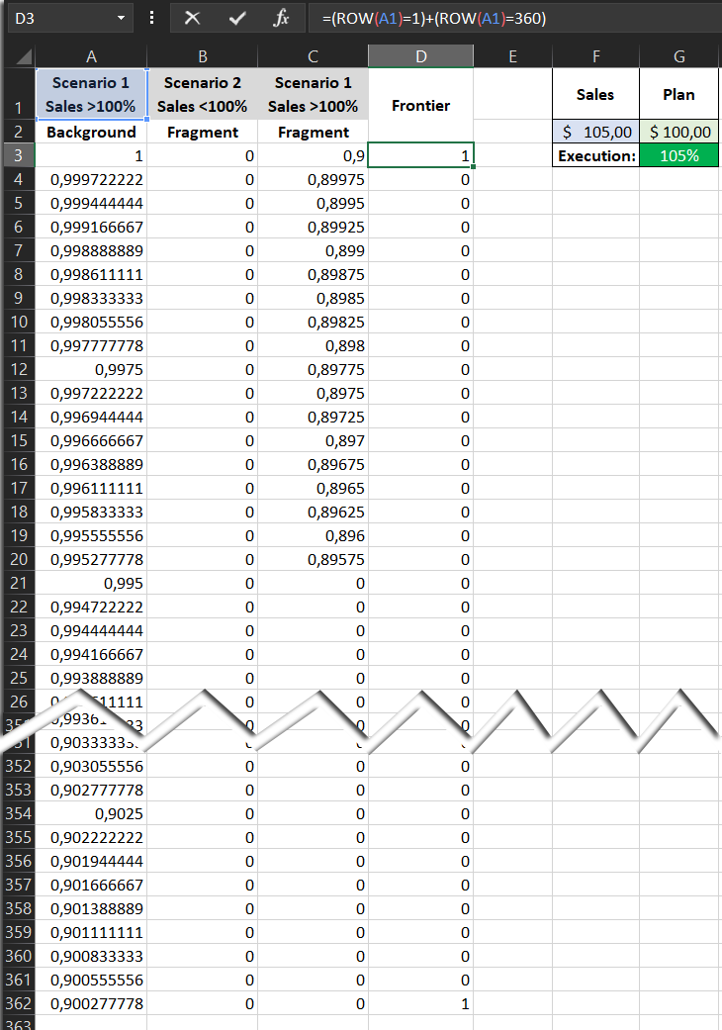Open the Insert Function fx dialog
The image size is (722, 1030).
tap(281, 18)
